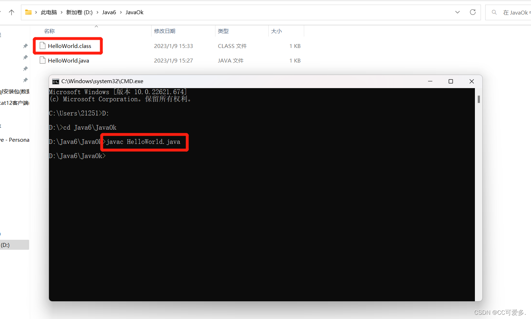Click the folder icon in the address bar

(28, 12)
